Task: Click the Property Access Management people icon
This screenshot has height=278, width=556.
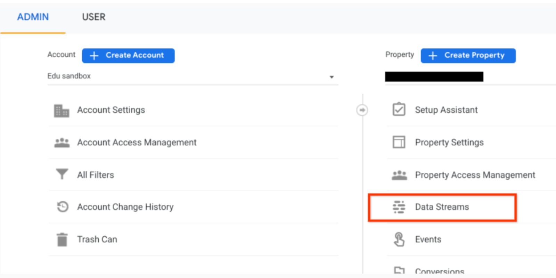Action: click(x=399, y=175)
